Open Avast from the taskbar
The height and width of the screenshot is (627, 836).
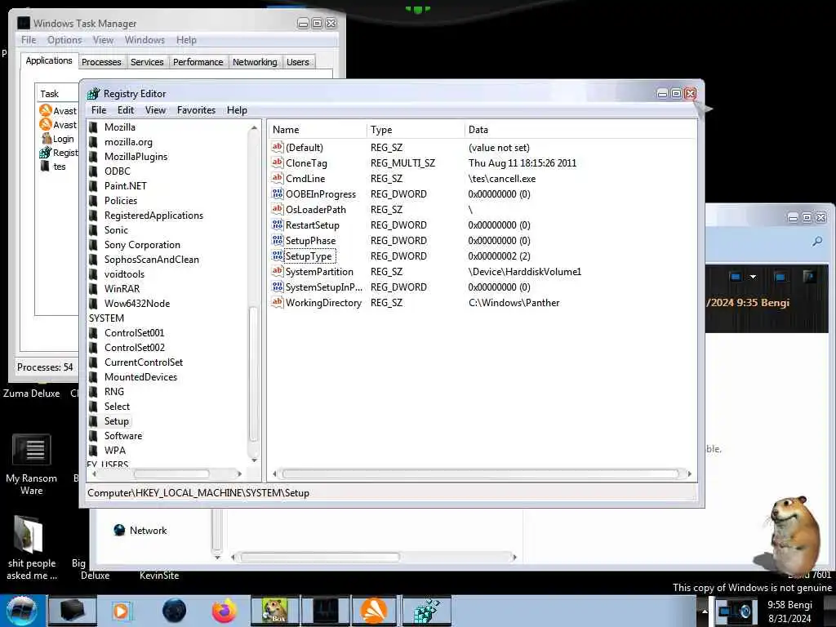pyautogui.click(x=374, y=611)
